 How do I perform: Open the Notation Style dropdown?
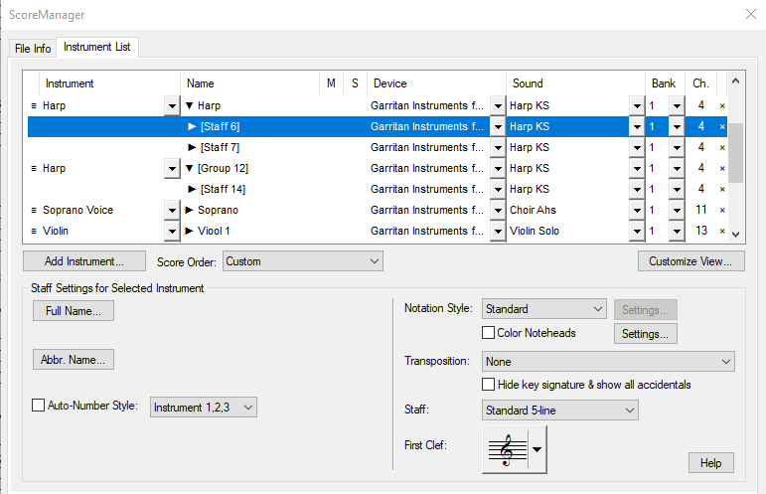[543, 309]
